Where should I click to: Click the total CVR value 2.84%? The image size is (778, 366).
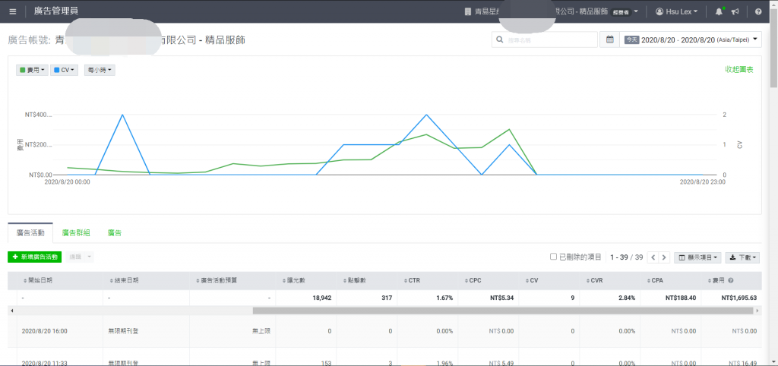tap(627, 298)
